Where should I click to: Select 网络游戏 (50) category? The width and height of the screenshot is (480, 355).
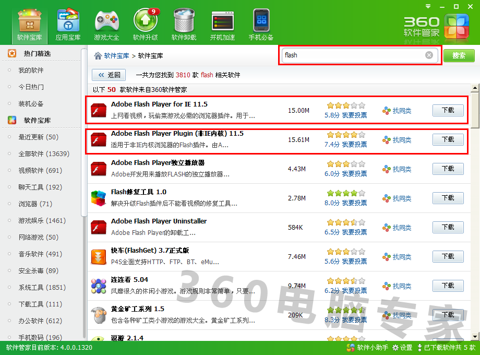click(38, 237)
